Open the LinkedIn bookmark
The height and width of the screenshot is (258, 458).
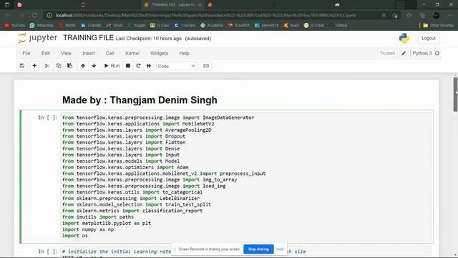point(91,26)
